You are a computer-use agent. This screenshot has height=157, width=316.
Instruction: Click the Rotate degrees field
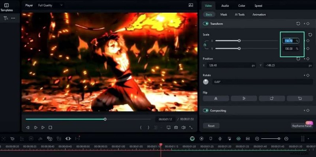[x=262, y=82]
